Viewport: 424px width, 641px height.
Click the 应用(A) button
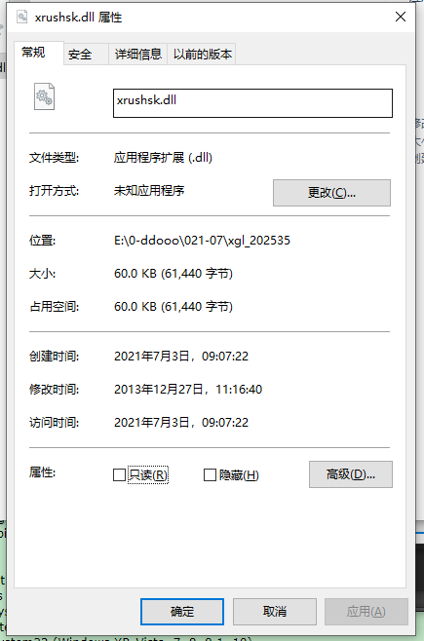coord(366,612)
